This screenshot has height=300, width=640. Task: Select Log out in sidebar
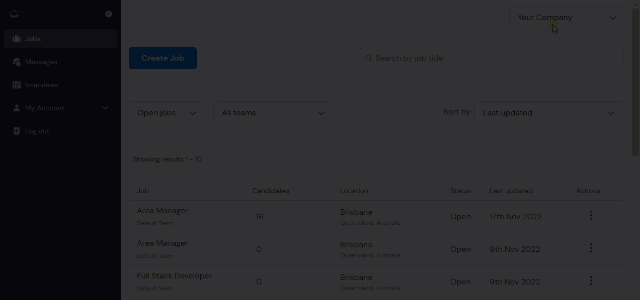coord(60,131)
